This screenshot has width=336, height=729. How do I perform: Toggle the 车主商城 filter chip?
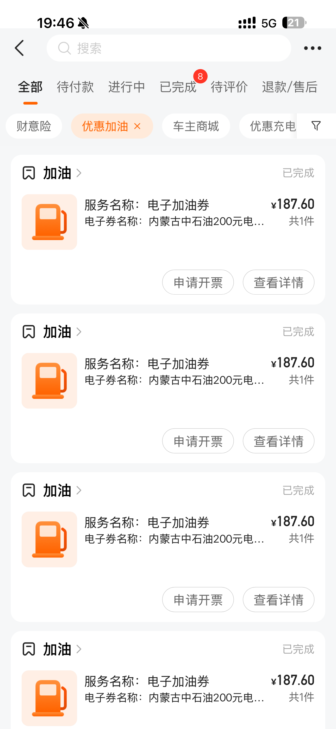[x=196, y=126]
